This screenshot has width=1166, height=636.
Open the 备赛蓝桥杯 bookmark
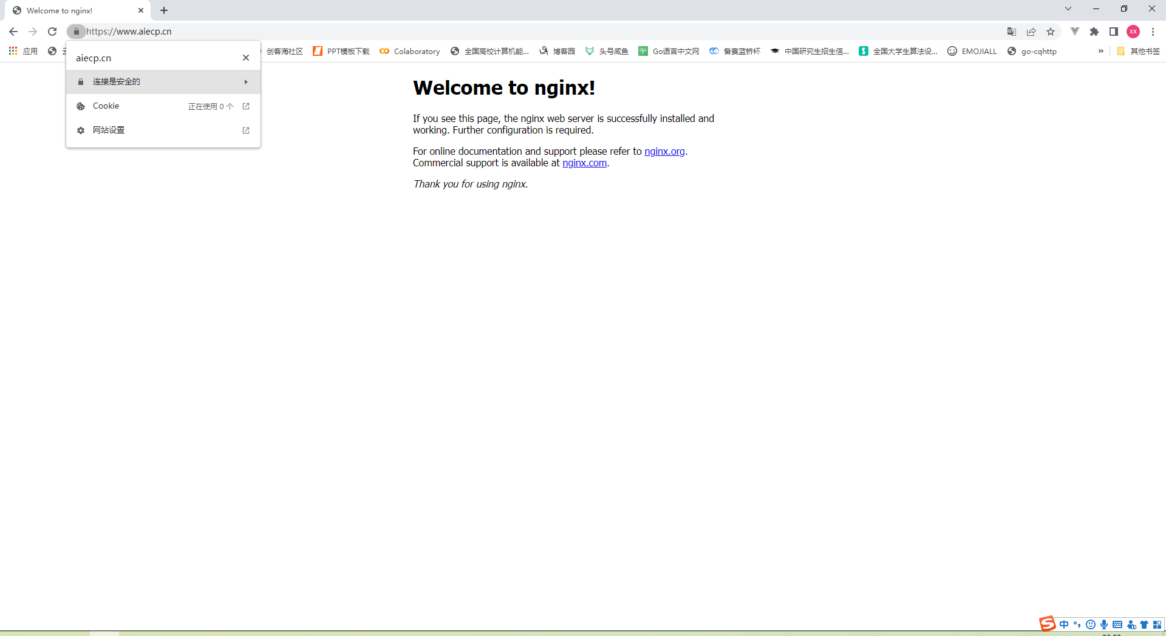[735, 52]
